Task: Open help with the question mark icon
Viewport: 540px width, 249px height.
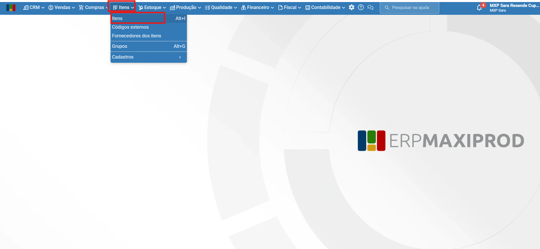Action: pos(361,7)
